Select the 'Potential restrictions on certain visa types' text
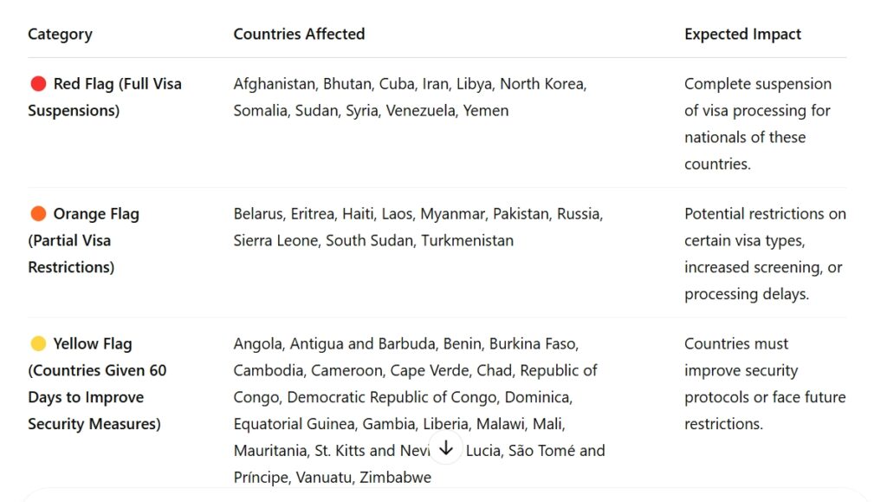 (x=764, y=253)
